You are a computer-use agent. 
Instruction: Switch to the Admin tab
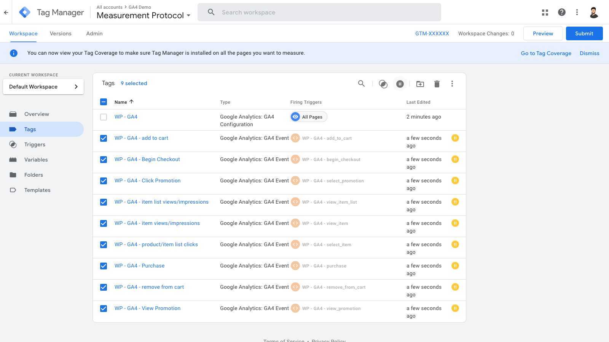94,33
